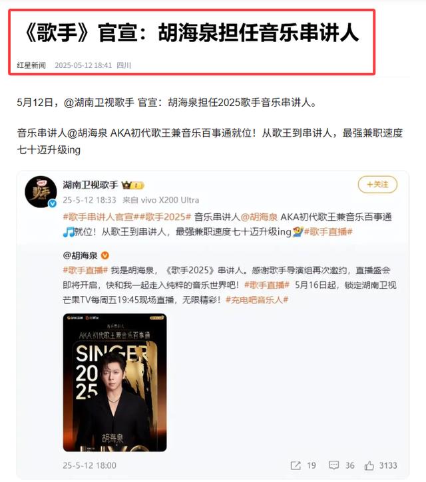
Task: Open comments via the comment bubble icon
Action: [333, 465]
